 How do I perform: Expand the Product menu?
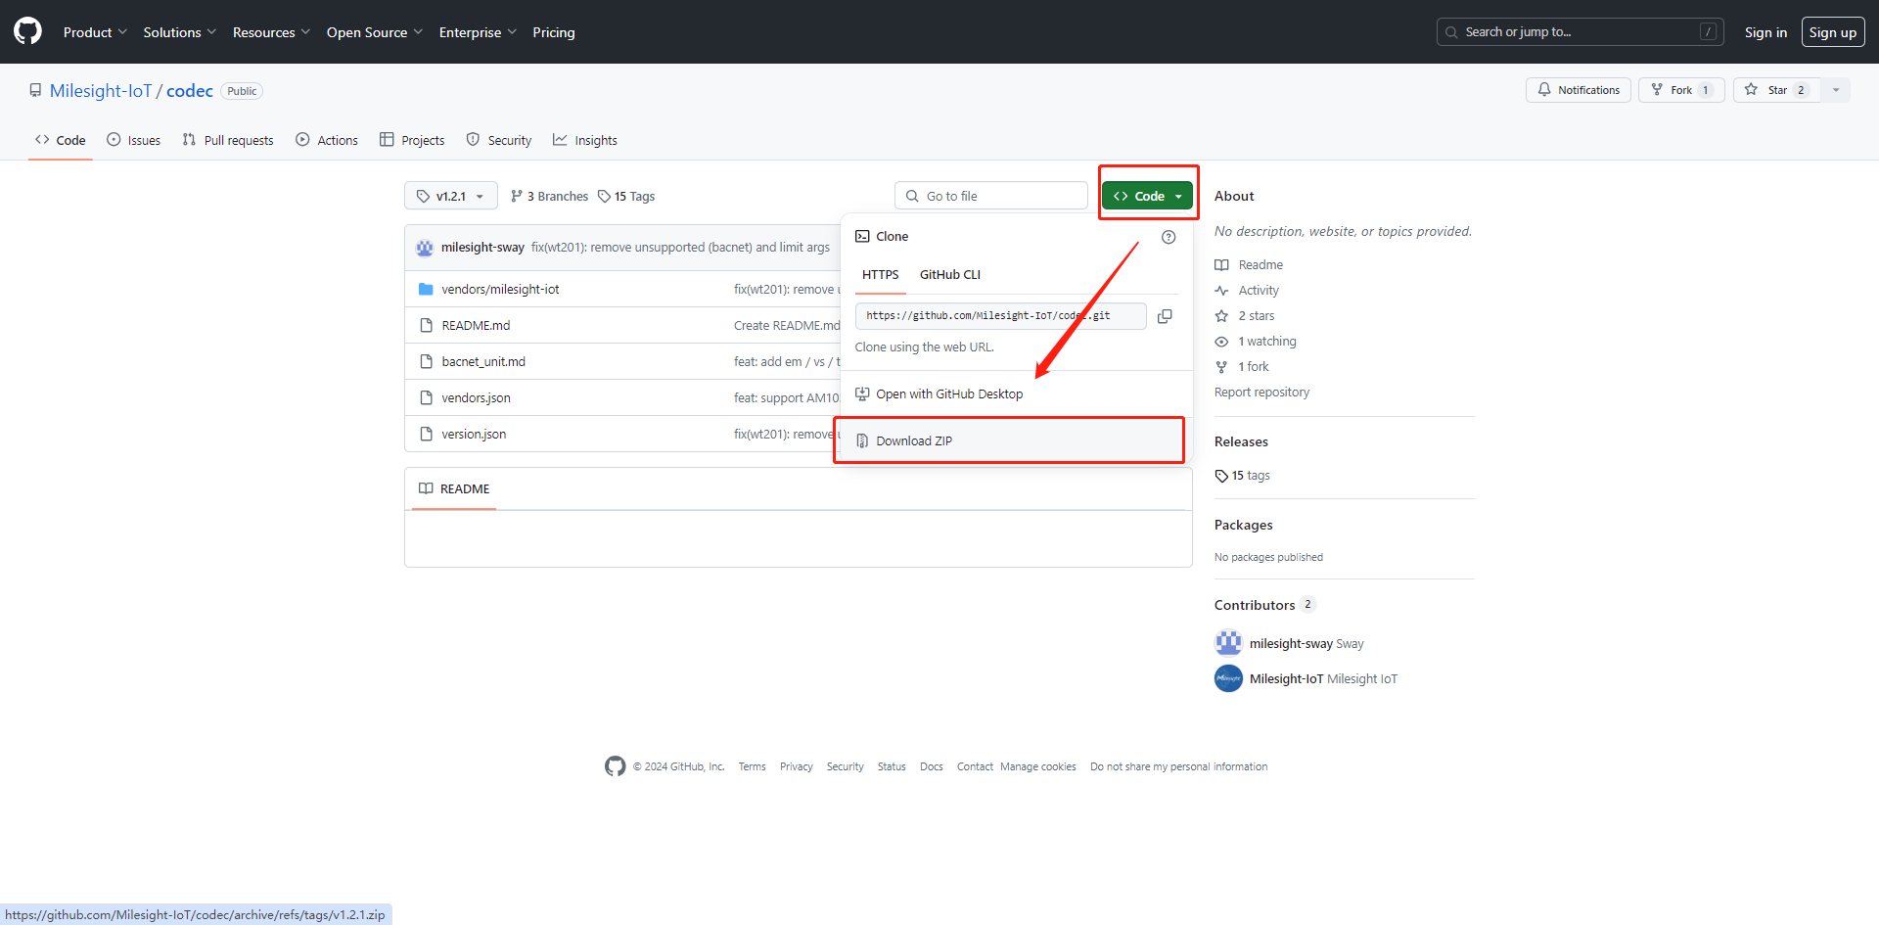95,32
